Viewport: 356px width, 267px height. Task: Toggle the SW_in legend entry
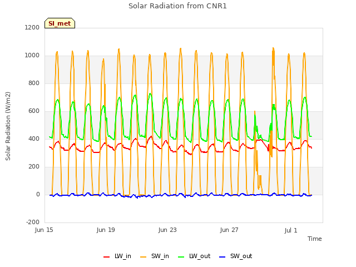click(155, 256)
